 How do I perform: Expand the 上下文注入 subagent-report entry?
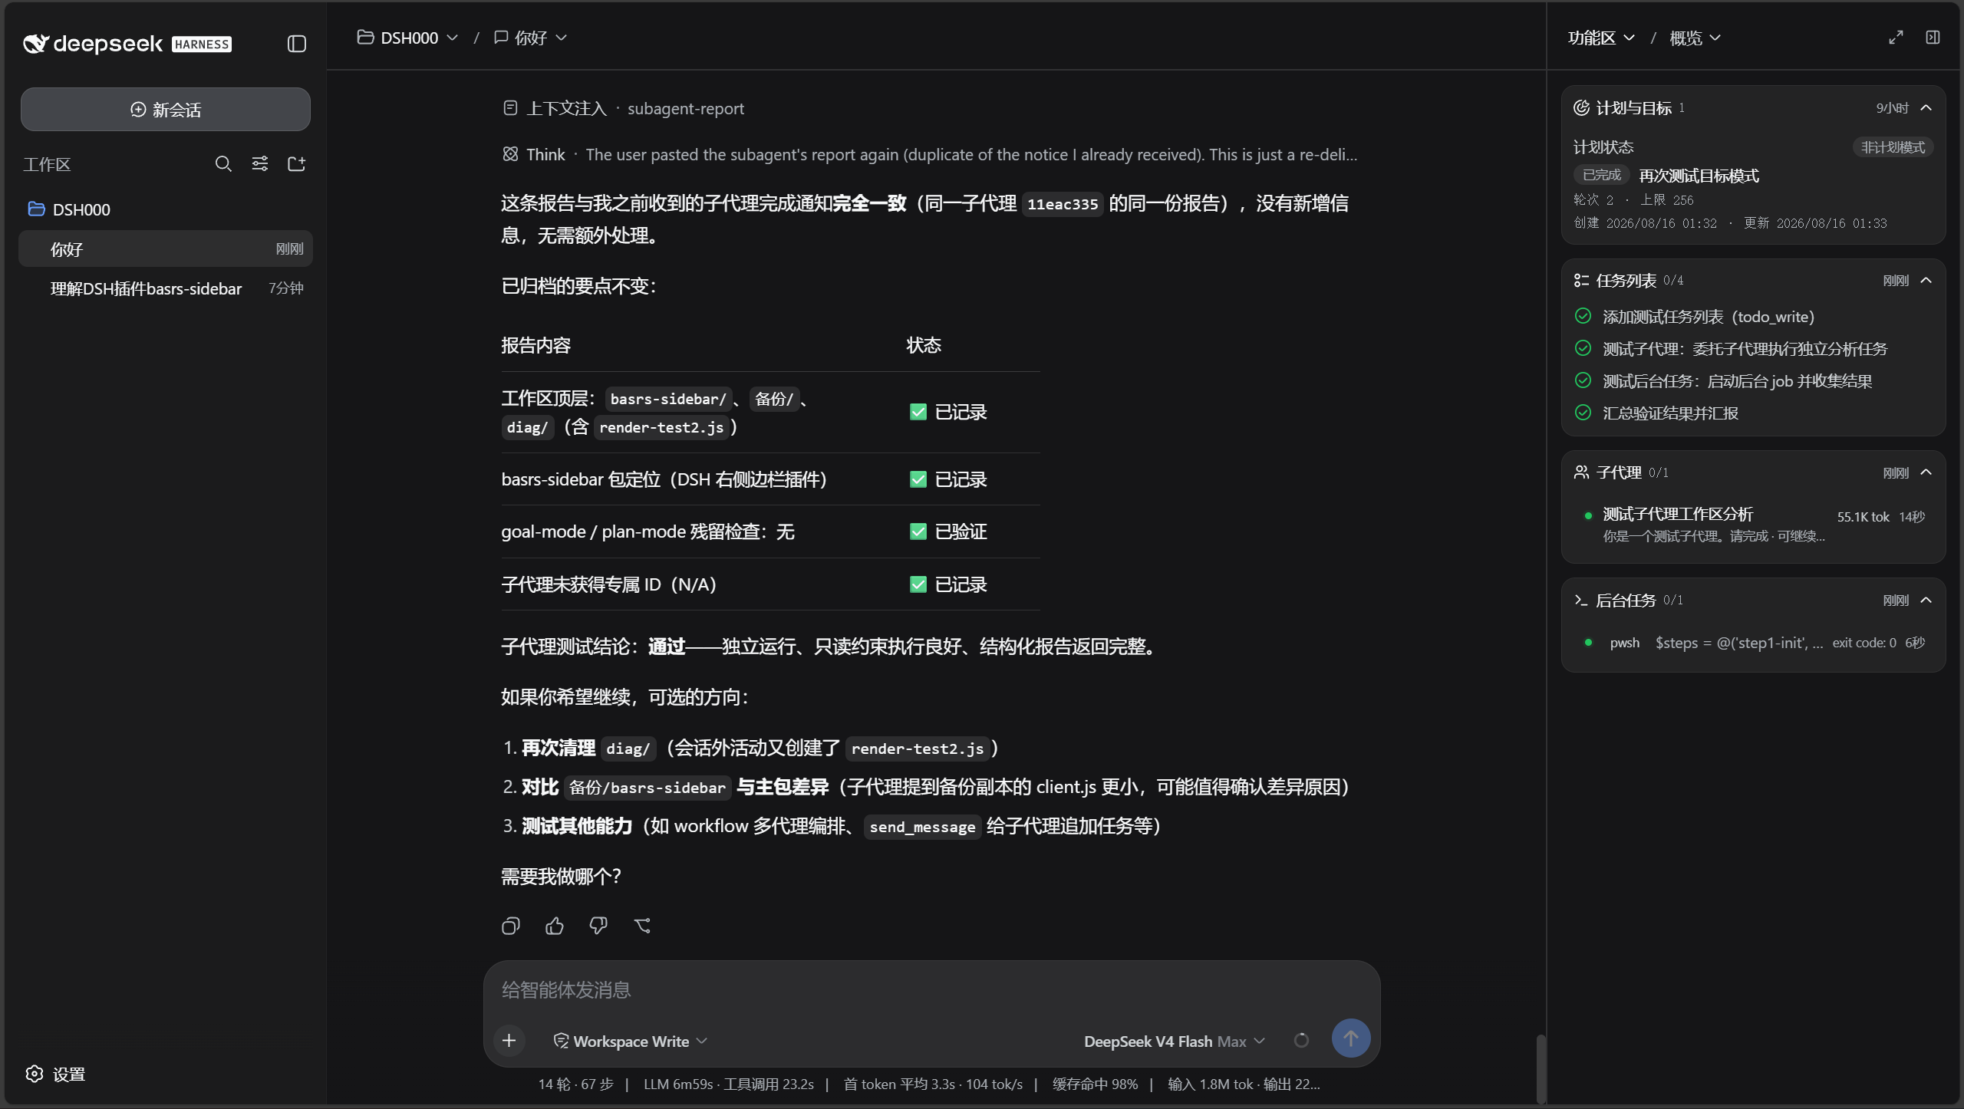point(623,109)
